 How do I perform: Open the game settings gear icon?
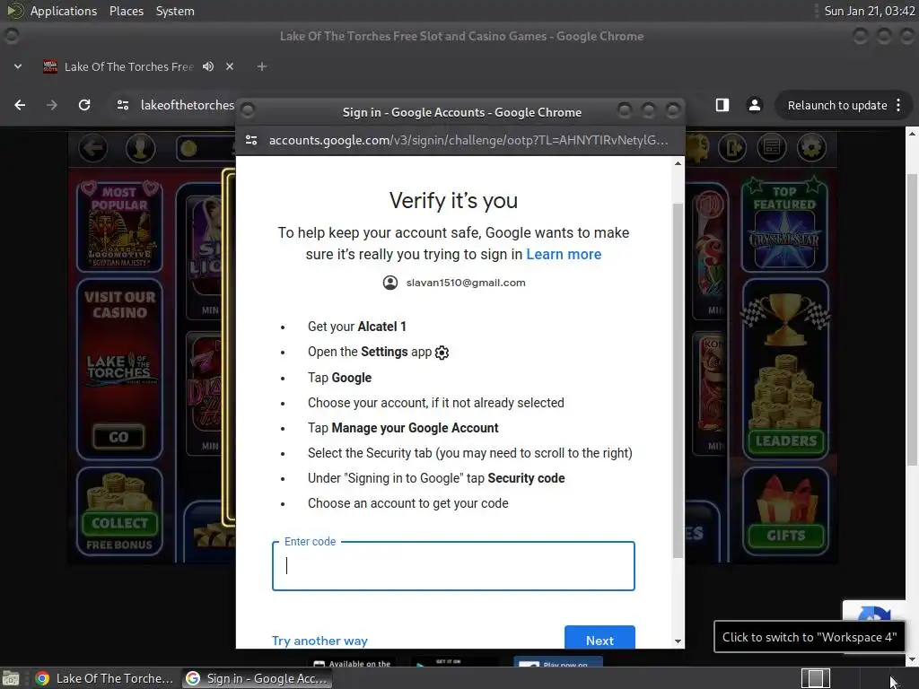811,148
